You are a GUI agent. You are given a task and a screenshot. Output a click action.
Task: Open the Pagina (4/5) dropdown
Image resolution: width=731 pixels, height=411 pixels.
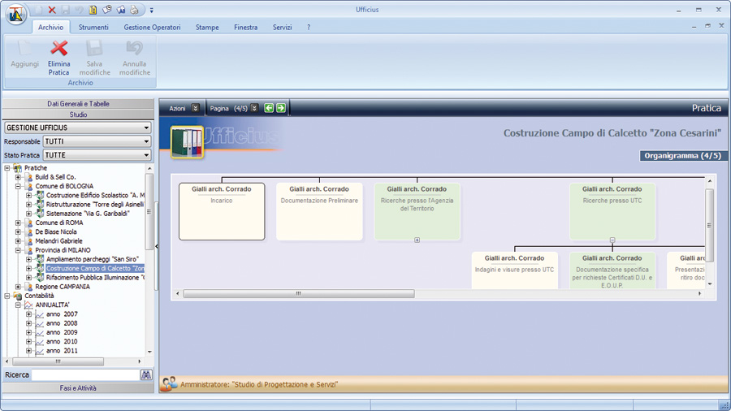(x=254, y=108)
